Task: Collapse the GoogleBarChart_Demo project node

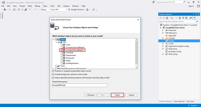Action: pos(160,28)
